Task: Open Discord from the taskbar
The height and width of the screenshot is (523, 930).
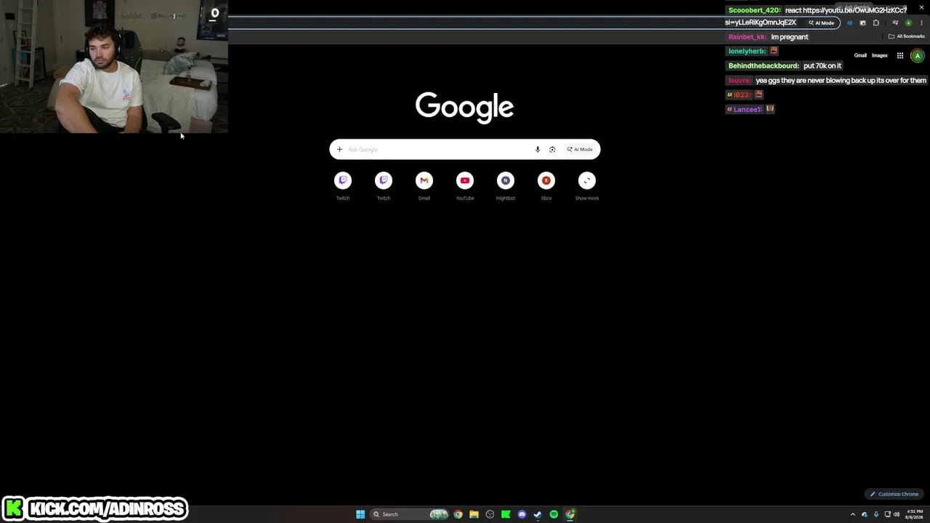Action: 522,514
